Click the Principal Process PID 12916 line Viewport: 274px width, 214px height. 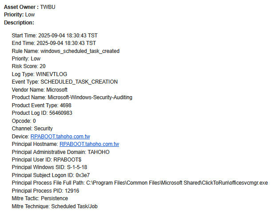tap(46, 191)
